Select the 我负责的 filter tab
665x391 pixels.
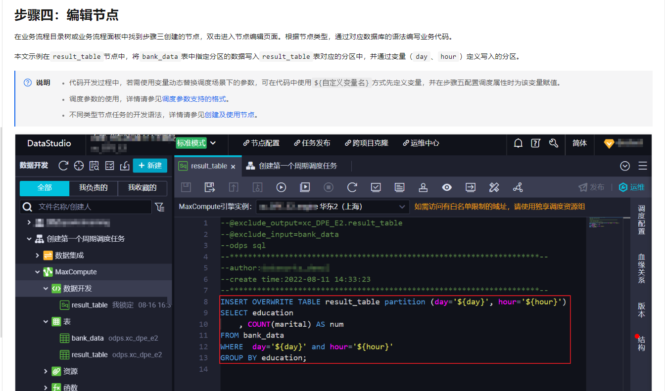click(94, 188)
